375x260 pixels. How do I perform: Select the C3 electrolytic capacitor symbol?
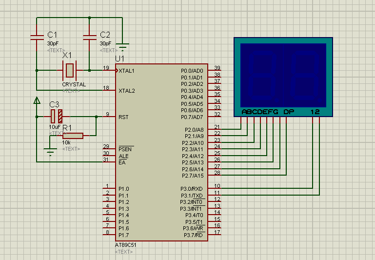[x=57, y=116]
